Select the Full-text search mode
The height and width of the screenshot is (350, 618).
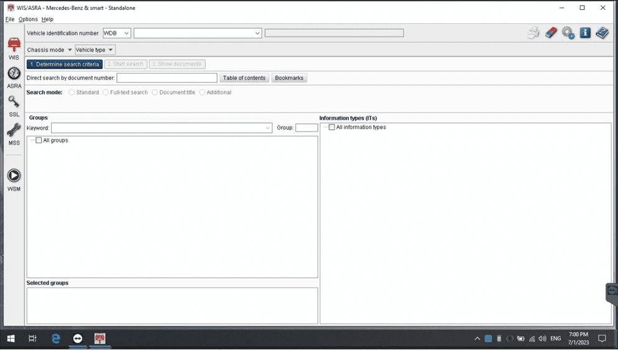pos(105,92)
